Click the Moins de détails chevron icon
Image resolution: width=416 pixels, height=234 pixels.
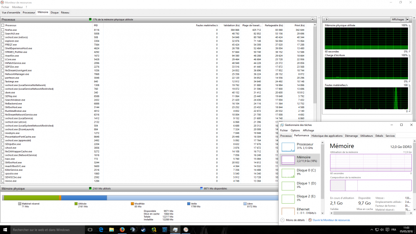pyautogui.click(x=283, y=220)
